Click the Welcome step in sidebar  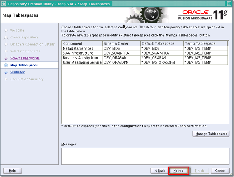coord(17,30)
